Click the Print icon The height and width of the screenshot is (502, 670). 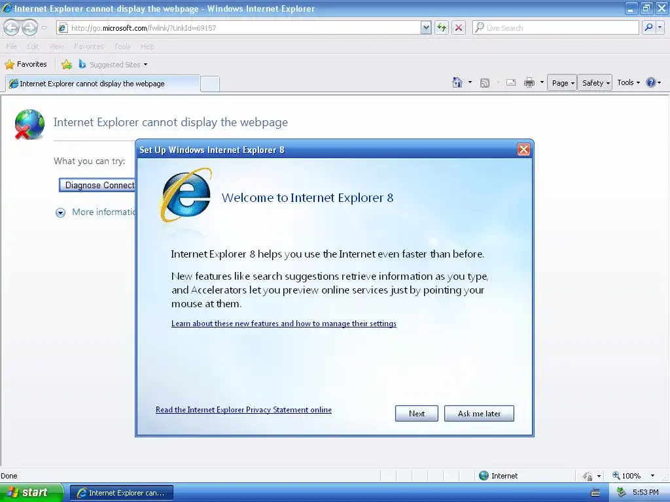(x=529, y=82)
